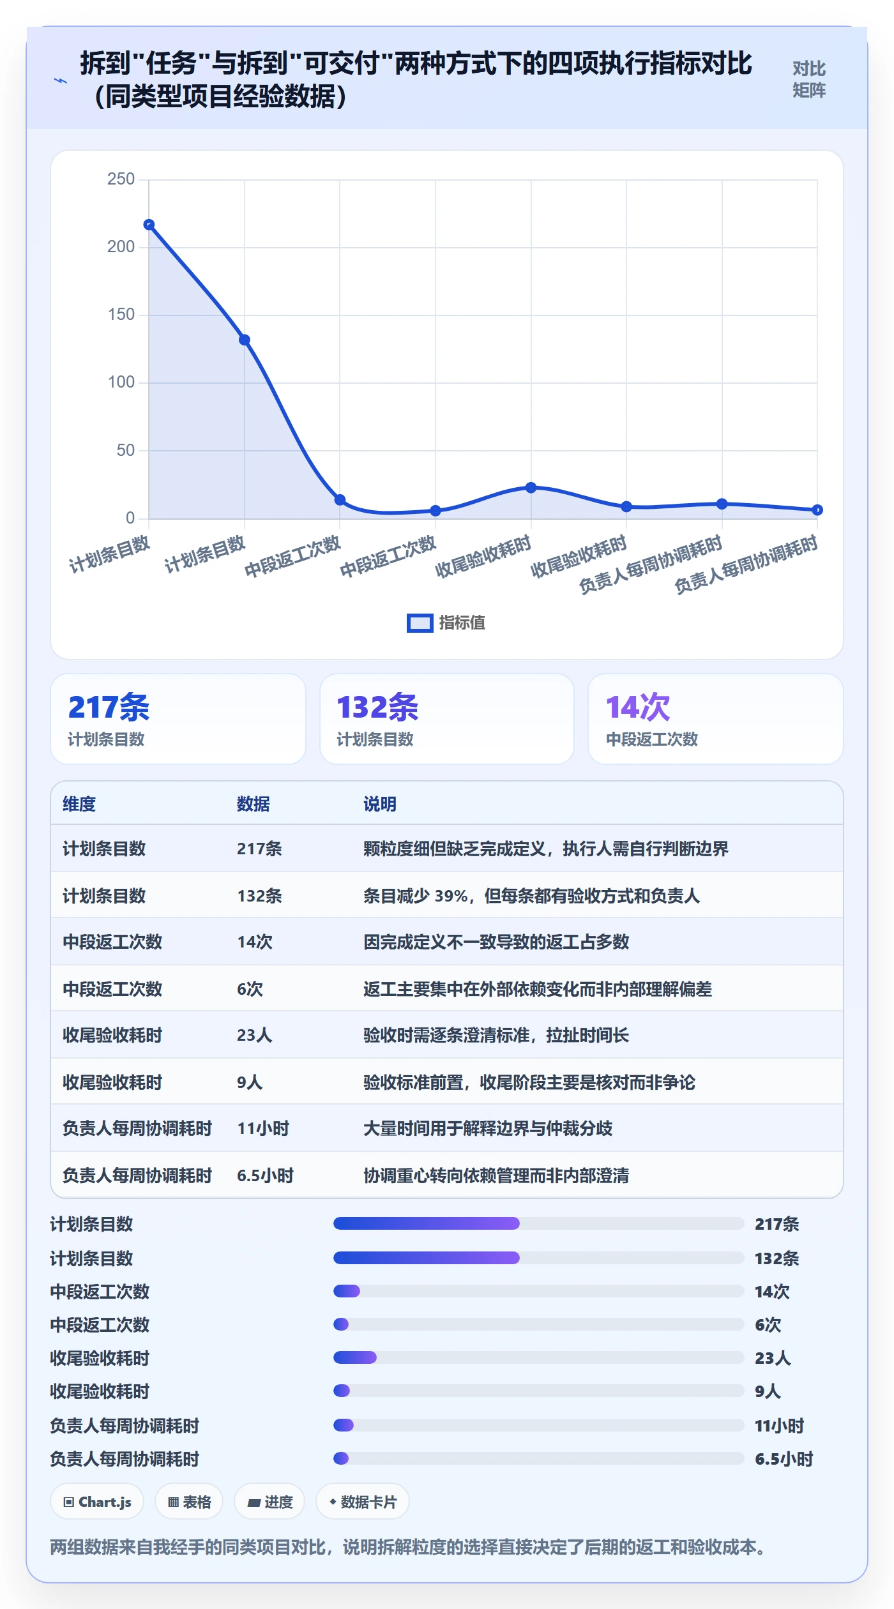894x1609 pixels.
Task: Click the 表格 chip
Action: (189, 1502)
